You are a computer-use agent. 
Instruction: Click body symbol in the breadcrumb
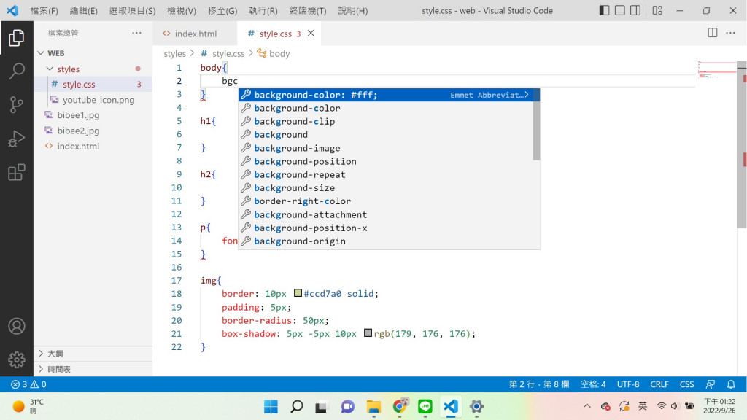click(279, 54)
